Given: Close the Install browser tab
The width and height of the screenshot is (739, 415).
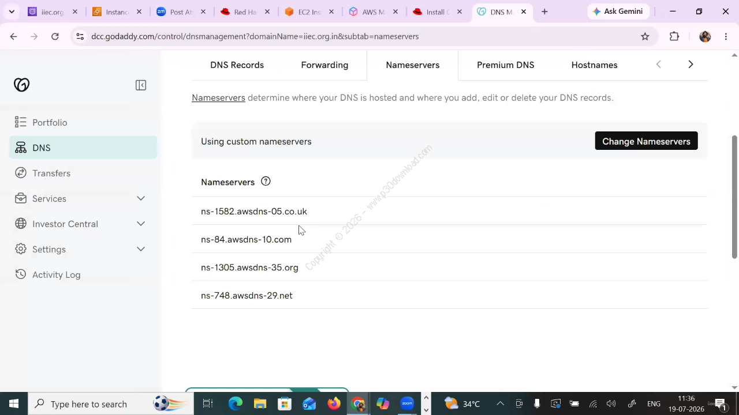Looking at the screenshot, I should point(460,12).
